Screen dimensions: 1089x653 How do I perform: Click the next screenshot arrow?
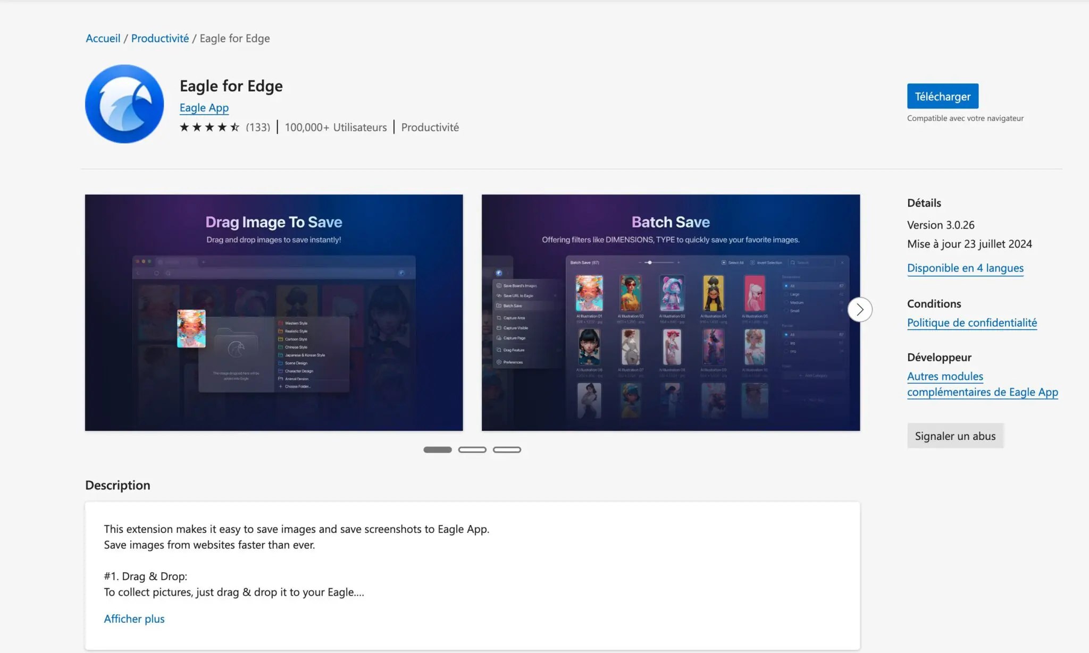pyautogui.click(x=860, y=309)
